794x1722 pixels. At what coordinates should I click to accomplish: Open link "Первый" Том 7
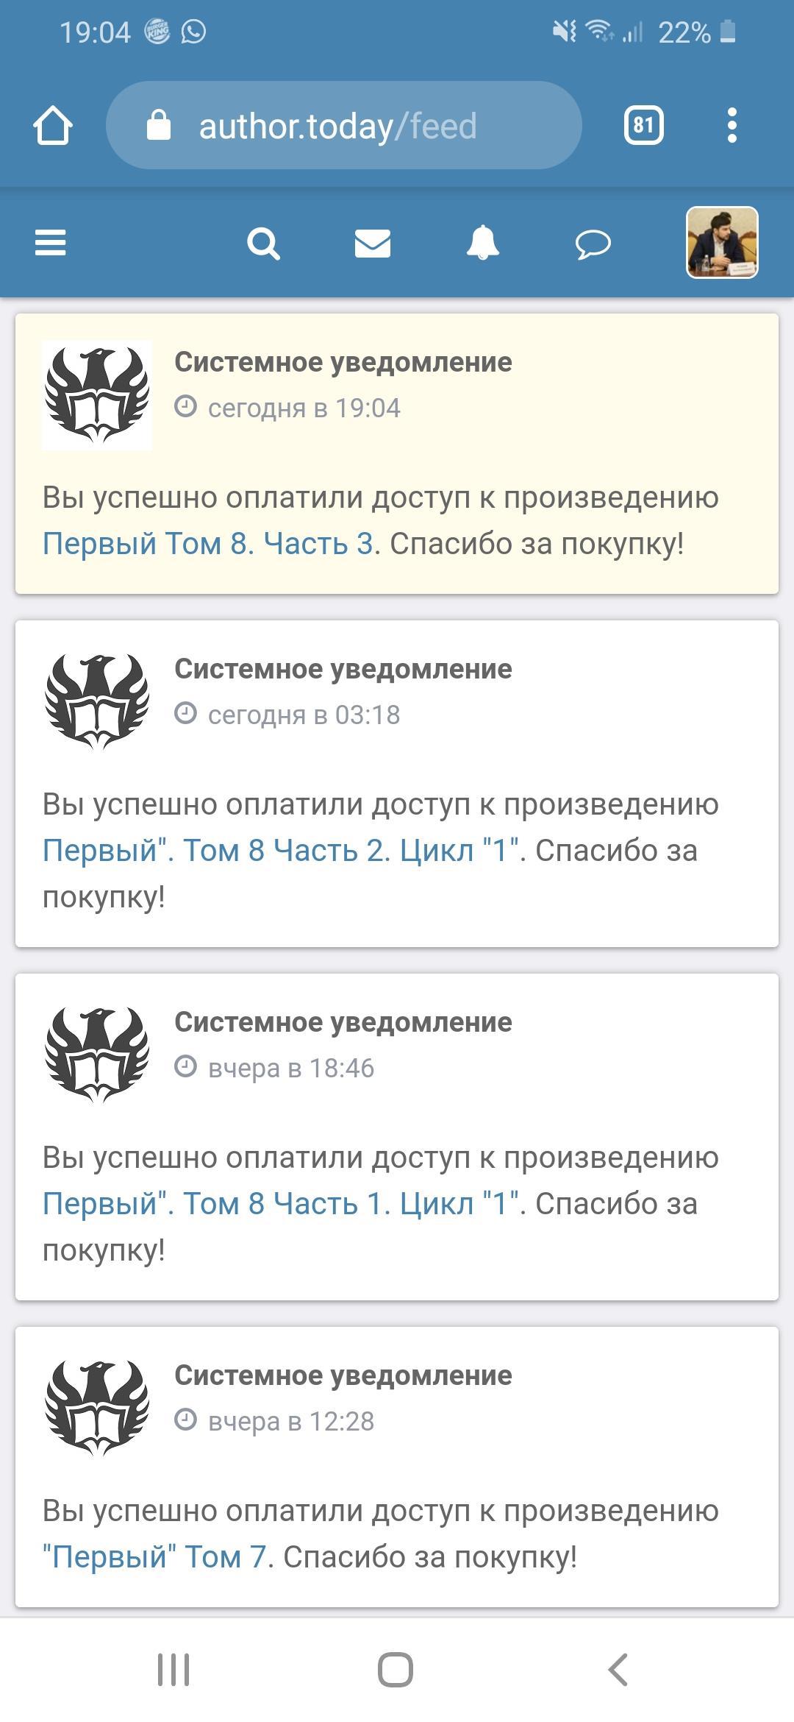pos(154,1557)
